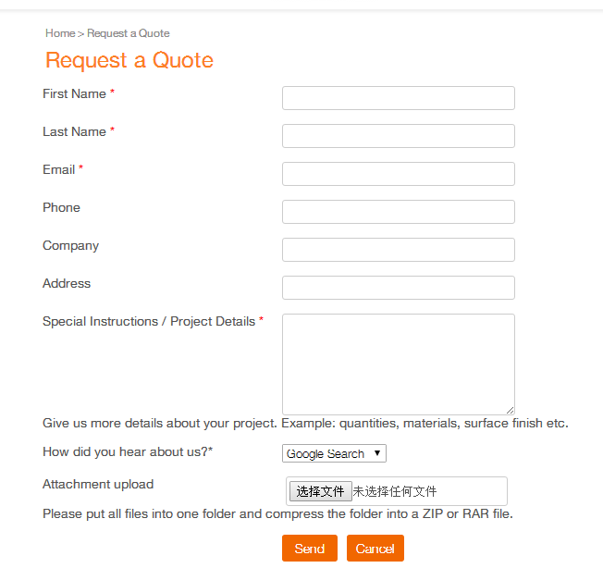Click the dropdown arrow beside Google Search
Viewport: 603px width, 568px height.
(x=377, y=453)
